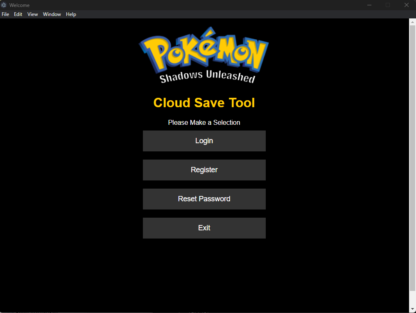The width and height of the screenshot is (416, 313).
Task: Click the scrollbar up arrow
Action: pos(412,22)
